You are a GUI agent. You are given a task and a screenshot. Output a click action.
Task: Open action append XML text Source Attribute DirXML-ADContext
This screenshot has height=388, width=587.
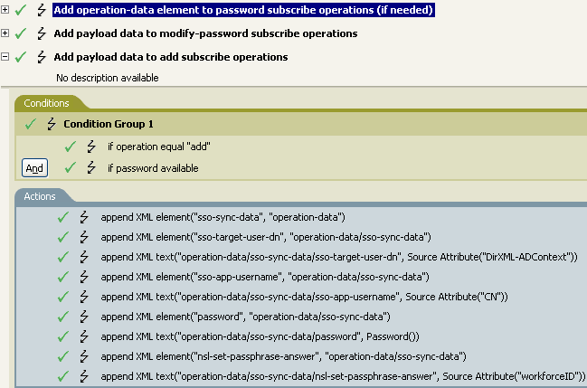coord(339,257)
